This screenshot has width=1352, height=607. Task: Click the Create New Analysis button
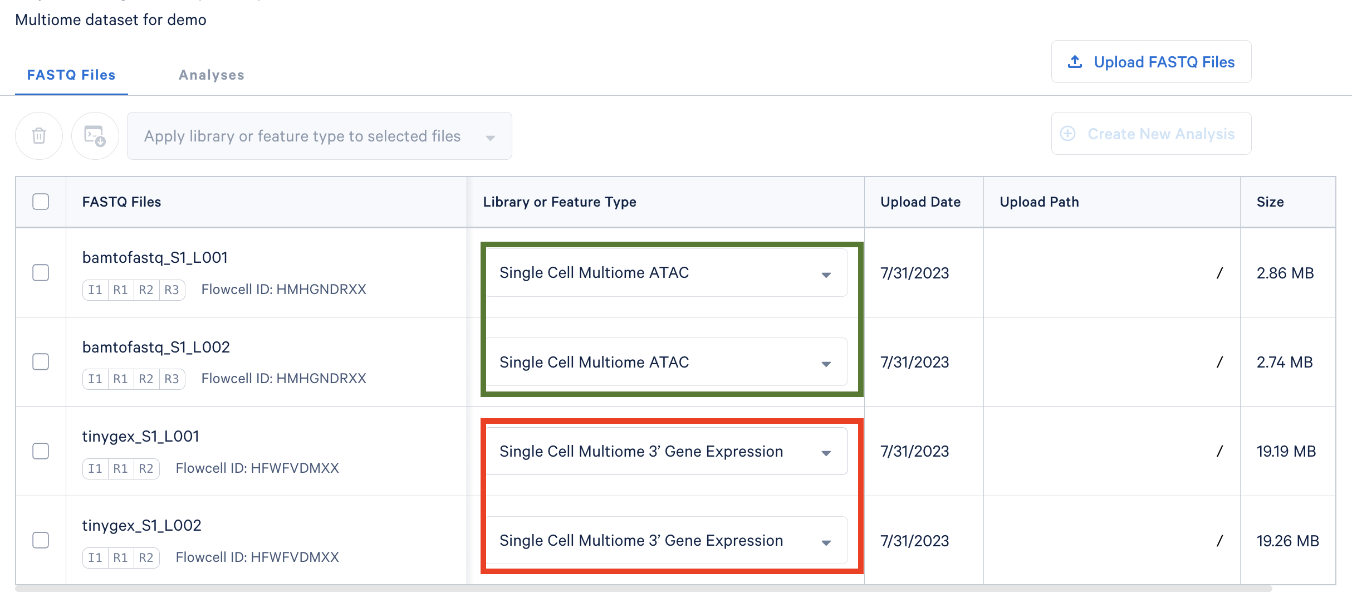pos(1151,134)
